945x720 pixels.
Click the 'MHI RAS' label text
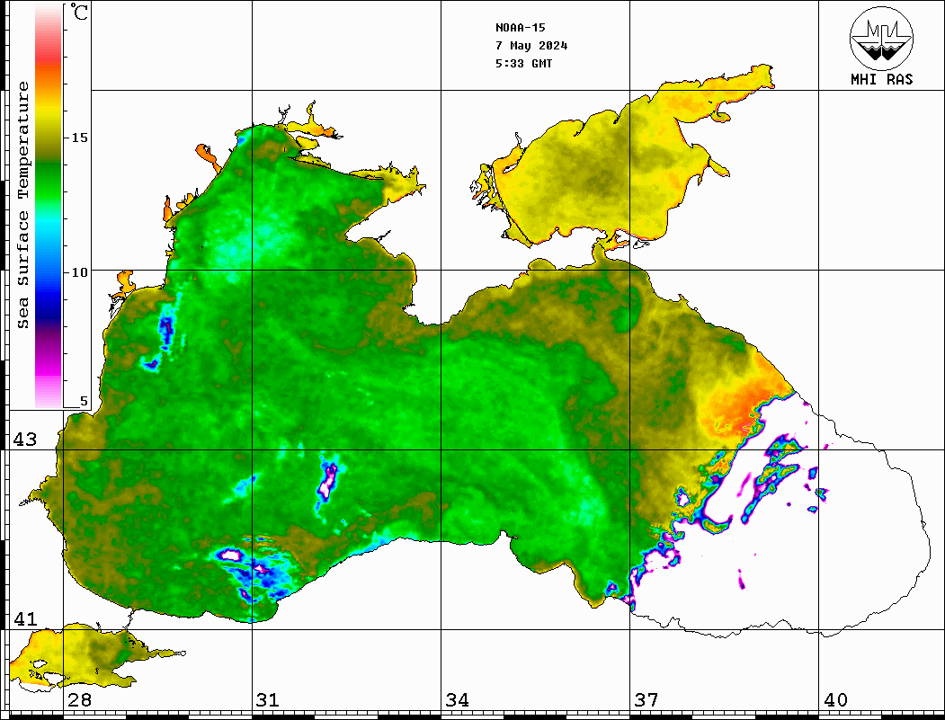881,79
